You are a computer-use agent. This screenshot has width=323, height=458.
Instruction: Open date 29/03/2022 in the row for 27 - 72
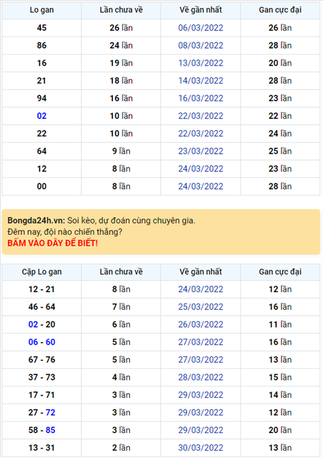tap(201, 412)
